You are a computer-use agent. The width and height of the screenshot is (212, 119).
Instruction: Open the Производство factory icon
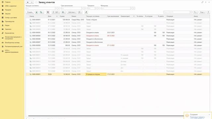(2, 21)
